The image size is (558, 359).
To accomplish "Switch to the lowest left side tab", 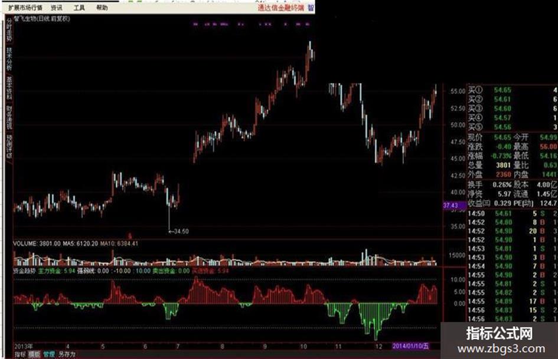I will (x=9, y=146).
